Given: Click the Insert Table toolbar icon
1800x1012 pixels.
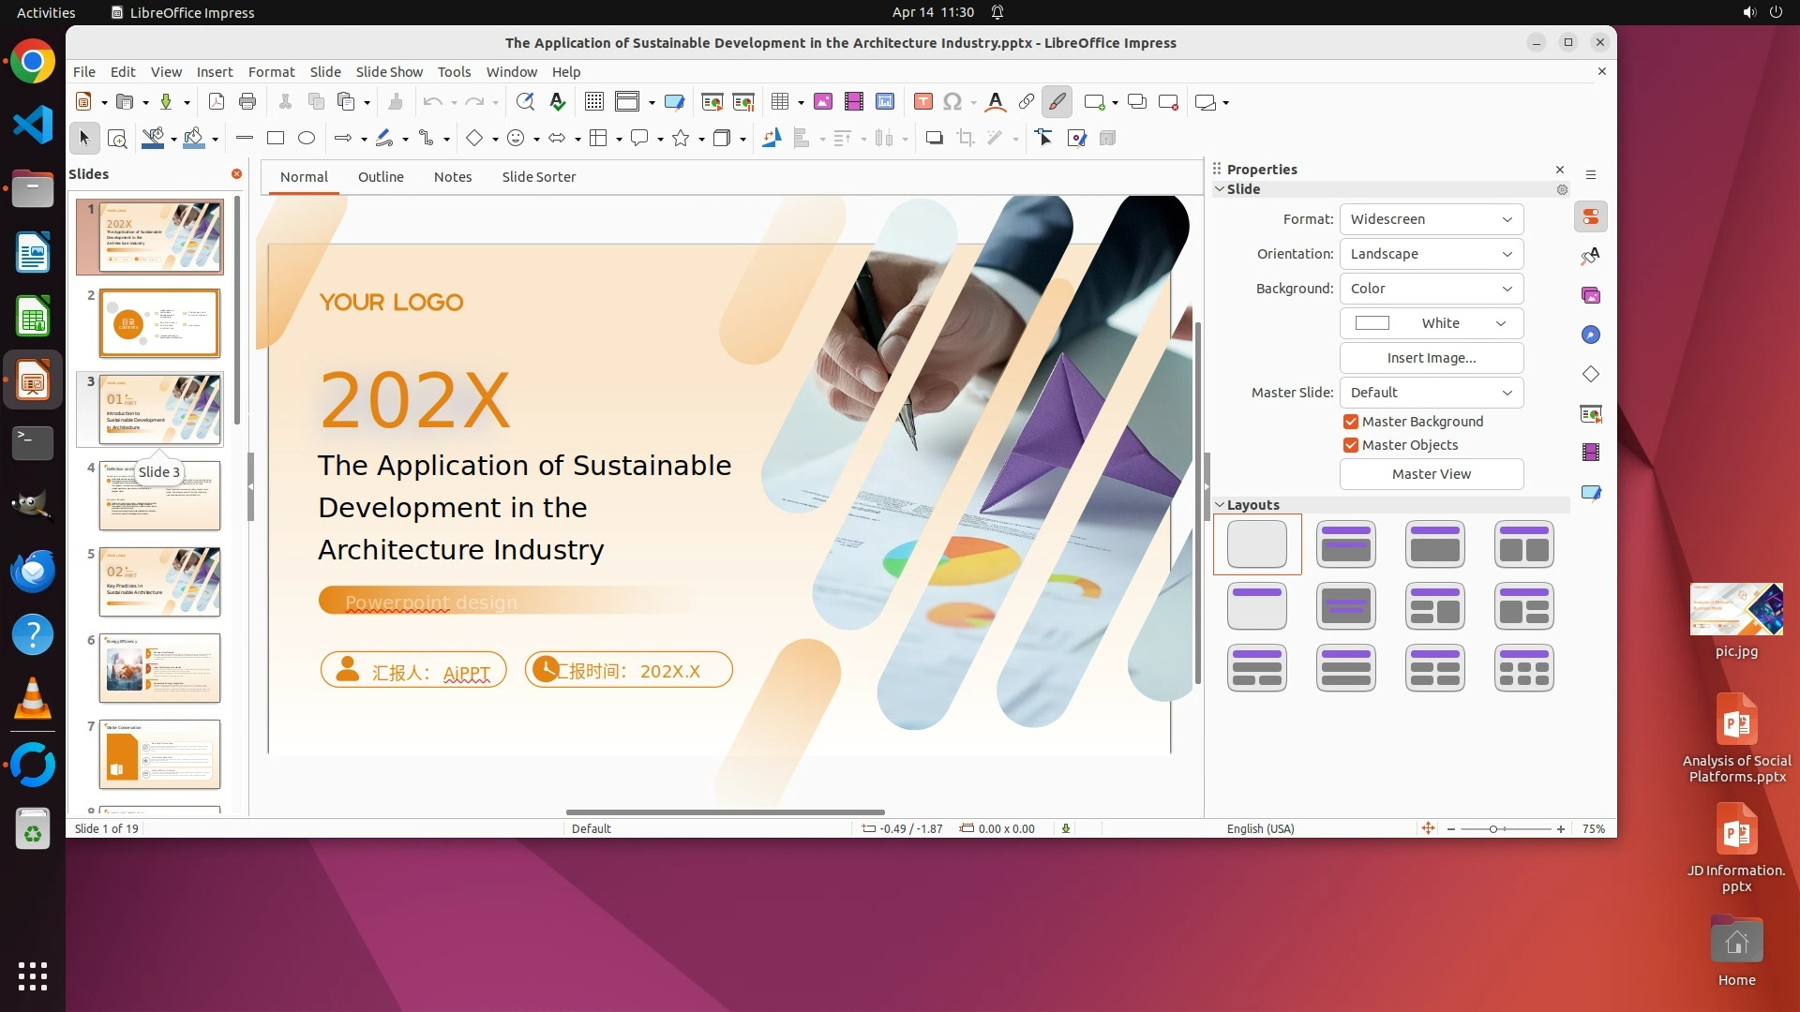Looking at the screenshot, I should [780, 102].
